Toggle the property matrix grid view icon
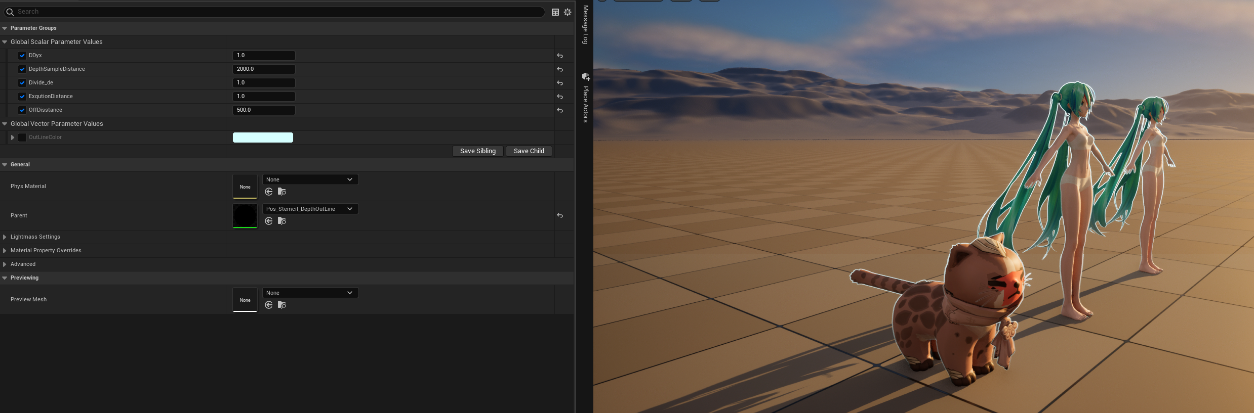Screen dimensions: 1254x413 click(555, 12)
